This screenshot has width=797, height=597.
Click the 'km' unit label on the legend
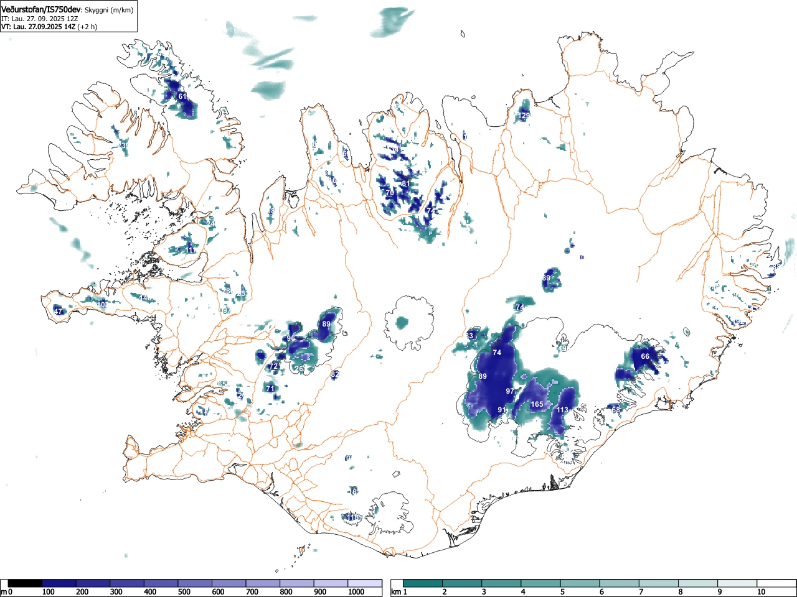point(395,592)
